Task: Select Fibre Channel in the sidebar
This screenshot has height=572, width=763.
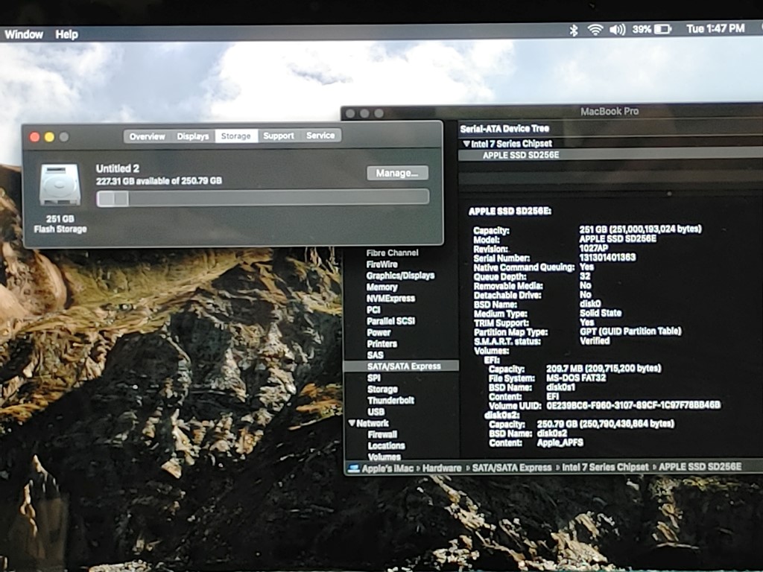Action: tap(392, 253)
